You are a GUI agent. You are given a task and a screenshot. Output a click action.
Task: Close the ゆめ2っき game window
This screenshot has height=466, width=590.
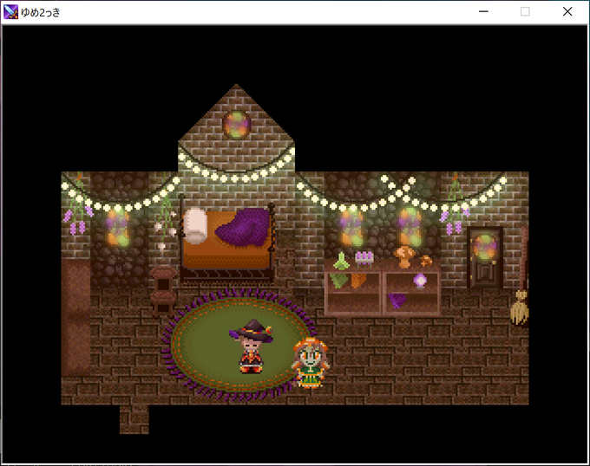click(x=567, y=11)
